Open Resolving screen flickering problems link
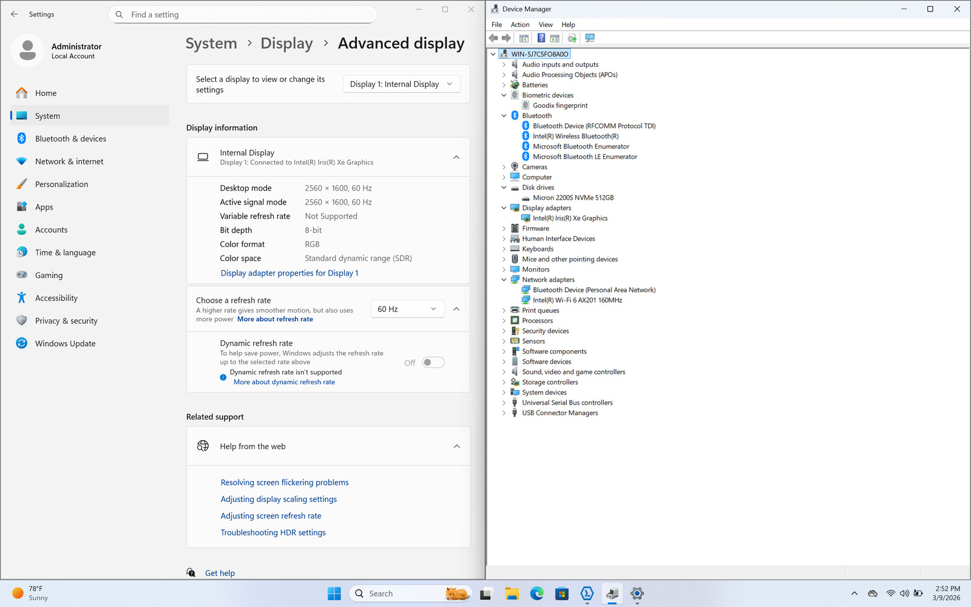Viewport: 971px width, 607px height. (285, 483)
